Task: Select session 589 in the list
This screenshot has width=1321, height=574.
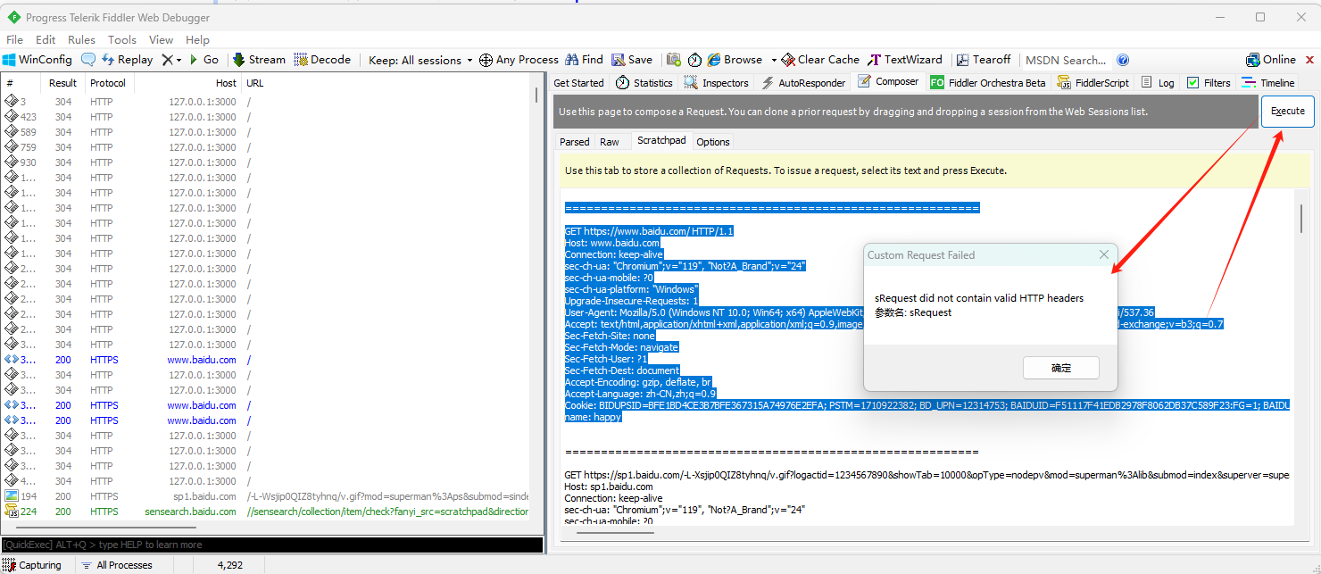Action: (x=267, y=132)
